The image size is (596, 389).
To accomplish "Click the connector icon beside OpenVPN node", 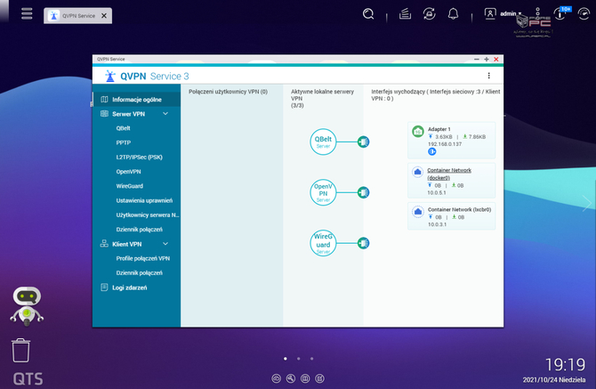I will coord(363,192).
